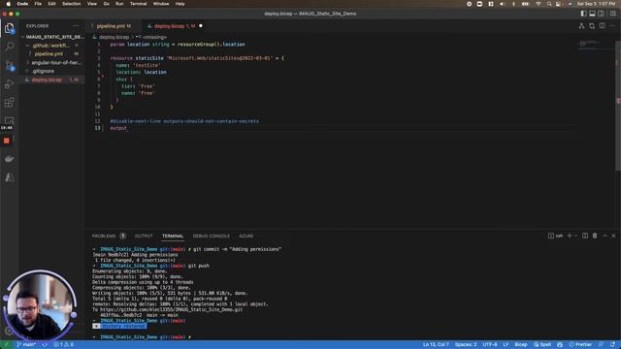
Task: Open the Source Control view
Action: tap(9, 65)
